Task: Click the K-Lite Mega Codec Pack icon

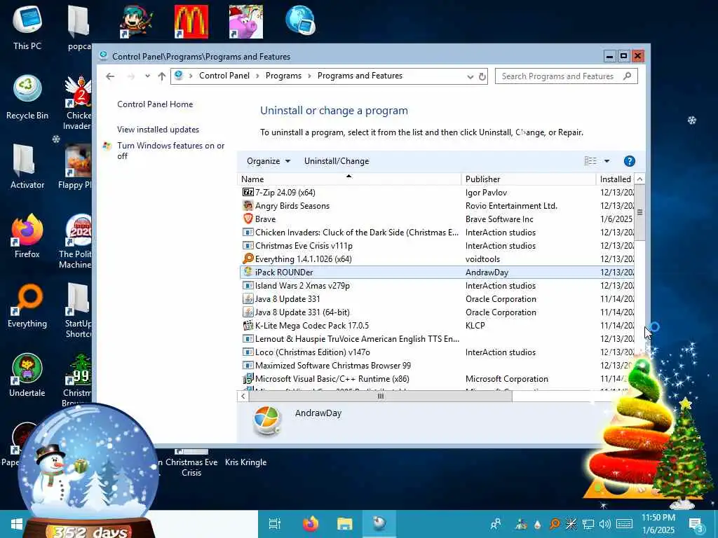Action: point(248,325)
